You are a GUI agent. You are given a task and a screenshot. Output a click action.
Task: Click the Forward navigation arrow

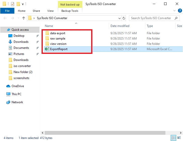tap(13, 18)
